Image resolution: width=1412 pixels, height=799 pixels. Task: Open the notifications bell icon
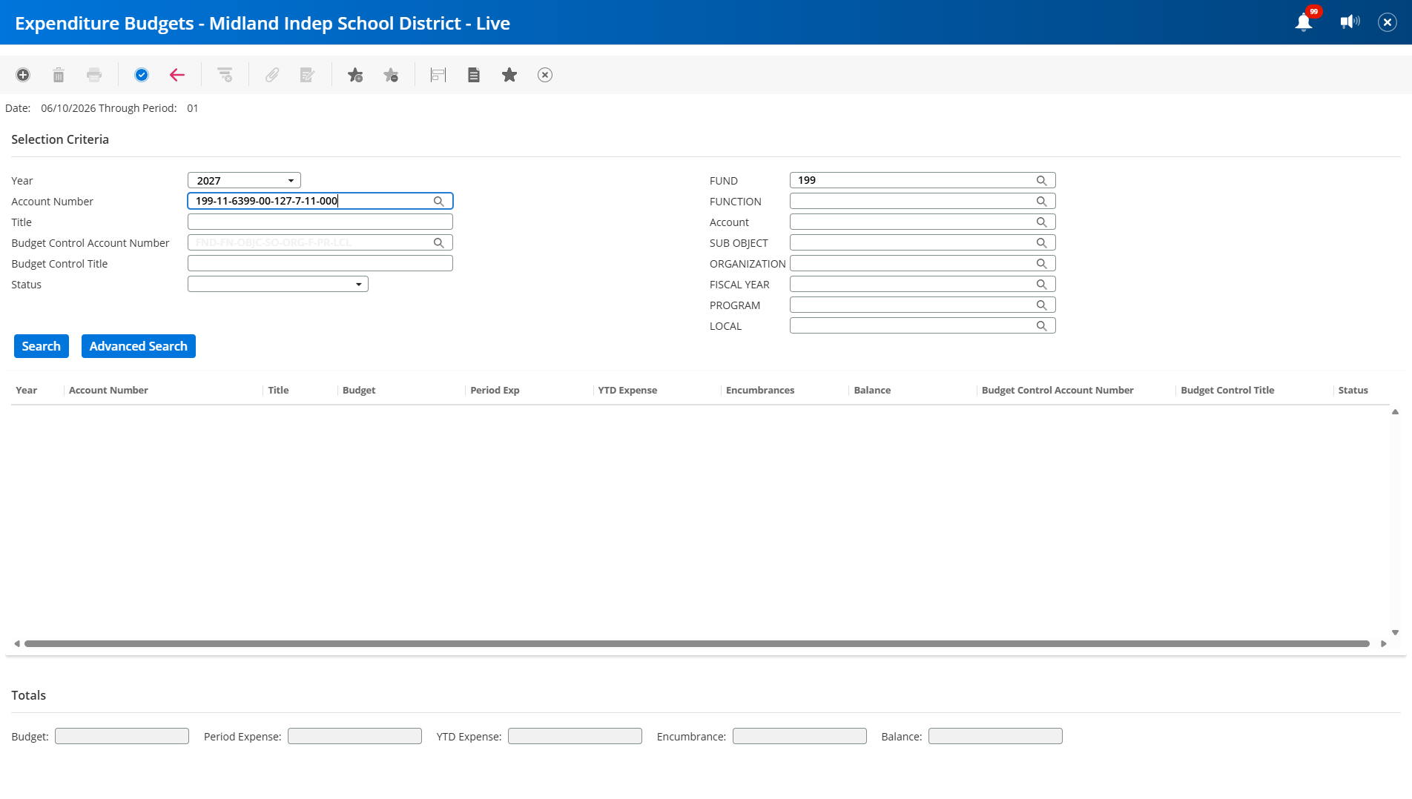tap(1304, 22)
